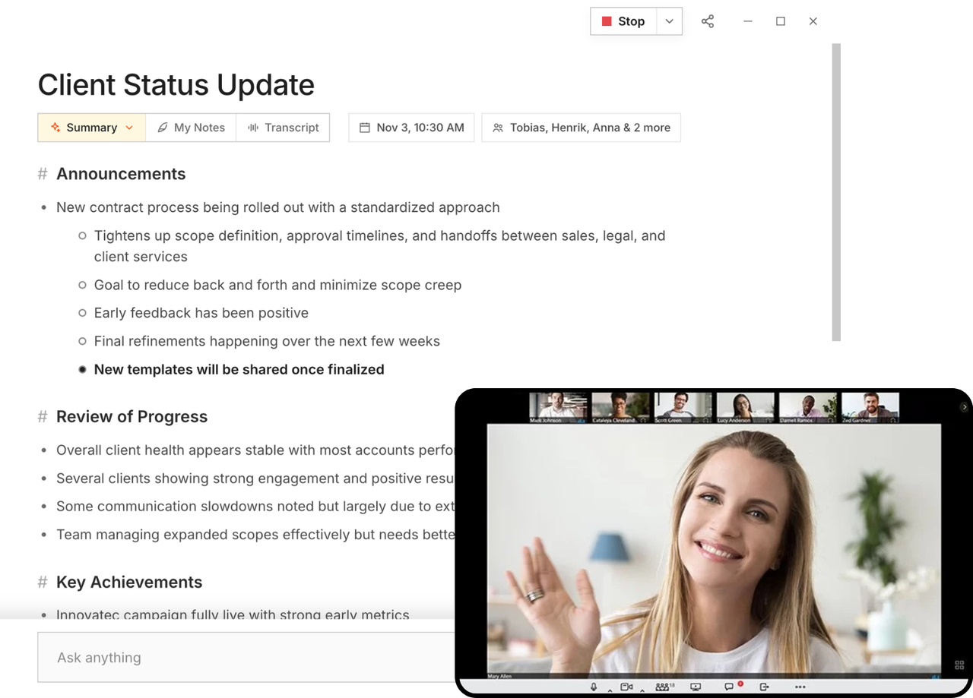Leave the video call meeting
Image resolution: width=973 pixels, height=698 pixels.
point(764,687)
